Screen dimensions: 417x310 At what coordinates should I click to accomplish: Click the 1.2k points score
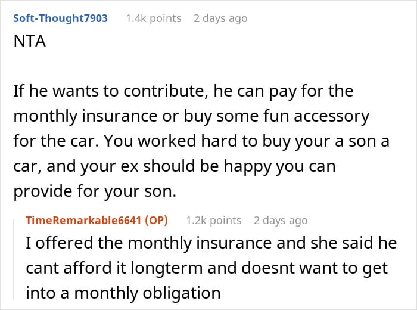(213, 221)
